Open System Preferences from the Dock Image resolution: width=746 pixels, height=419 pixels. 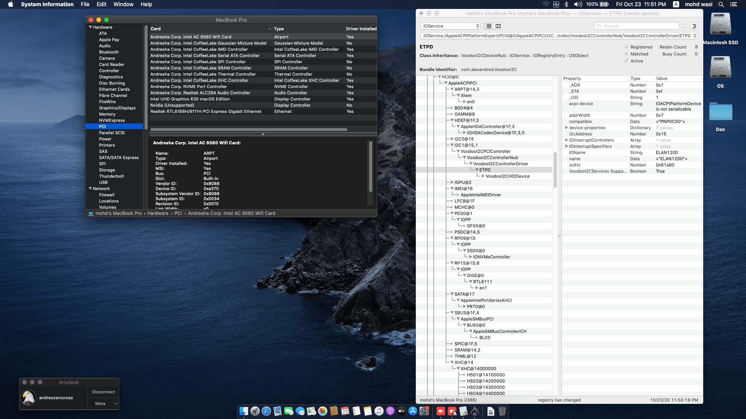(x=424, y=411)
